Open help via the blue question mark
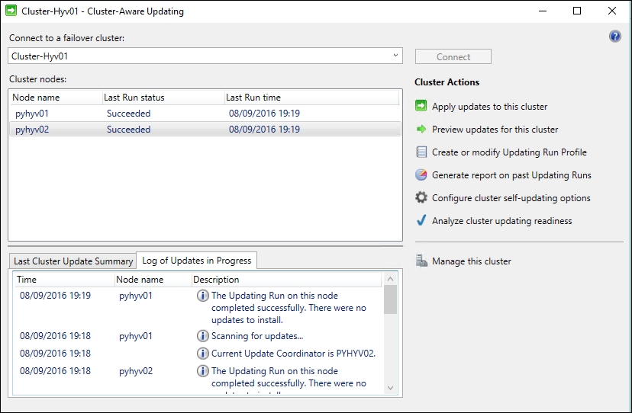 point(615,37)
